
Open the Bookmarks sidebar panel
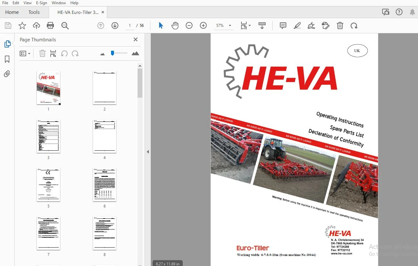[x=7, y=59]
